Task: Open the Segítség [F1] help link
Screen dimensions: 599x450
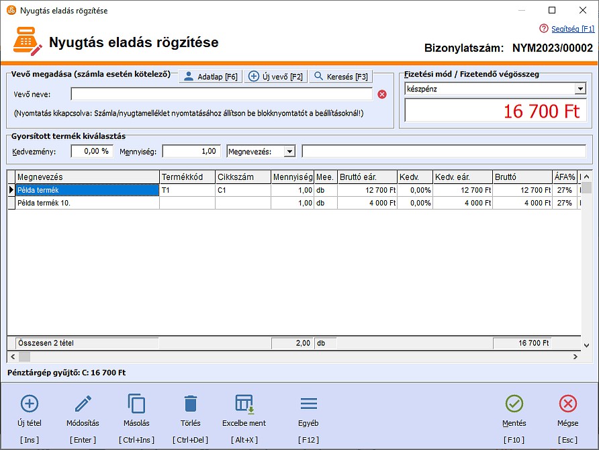Action: [x=567, y=29]
